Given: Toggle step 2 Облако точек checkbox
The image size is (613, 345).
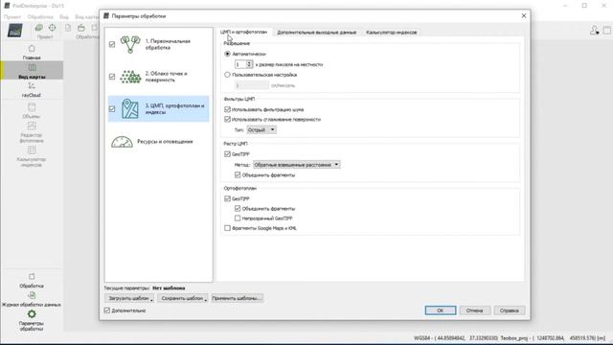Looking at the screenshot, I should pos(112,77).
